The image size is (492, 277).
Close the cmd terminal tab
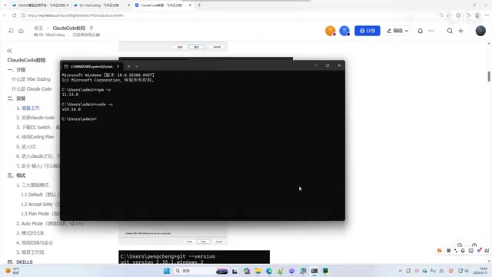[x=118, y=66]
